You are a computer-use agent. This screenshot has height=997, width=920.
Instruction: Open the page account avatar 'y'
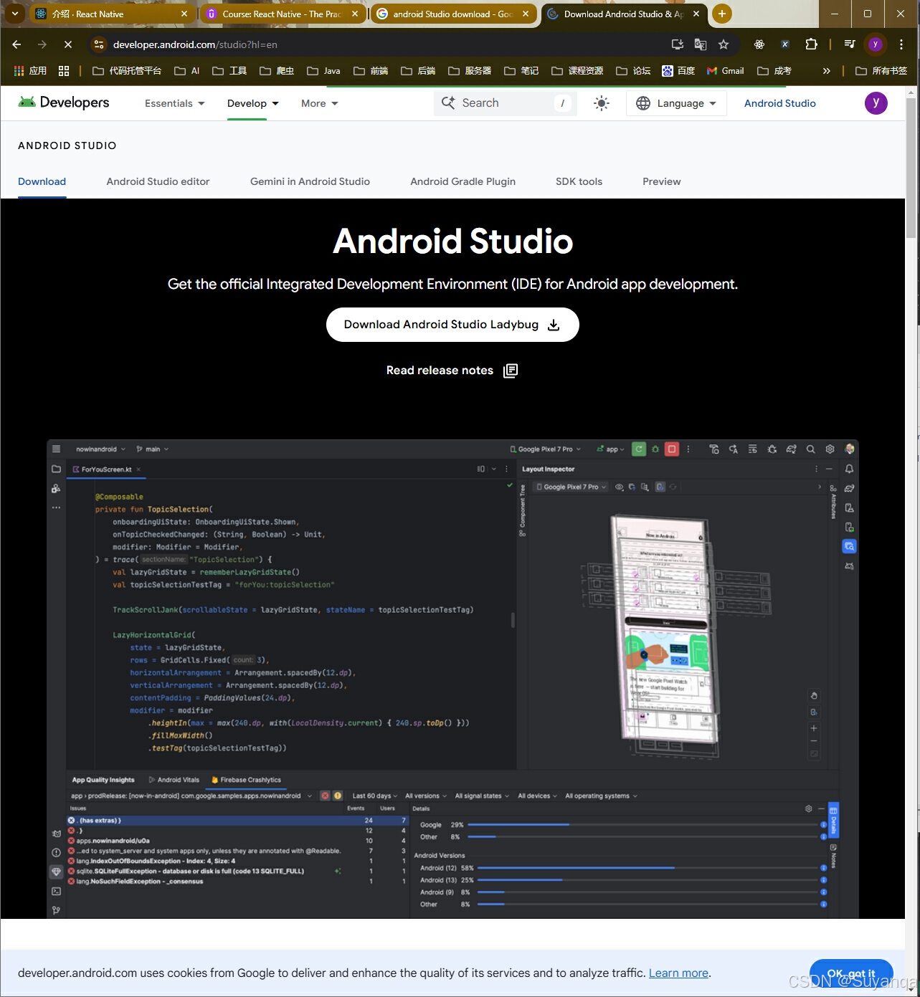pyautogui.click(x=876, y=102)
